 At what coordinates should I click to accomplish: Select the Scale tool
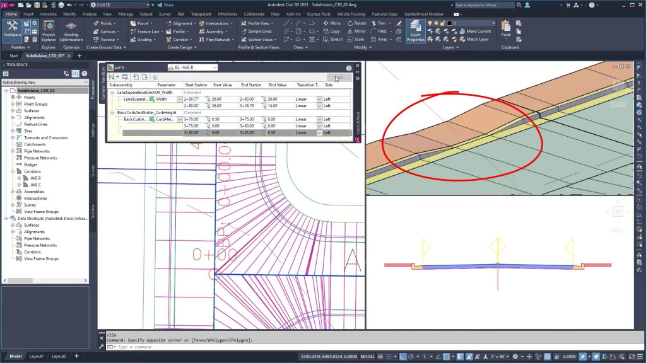pos(356,40)
